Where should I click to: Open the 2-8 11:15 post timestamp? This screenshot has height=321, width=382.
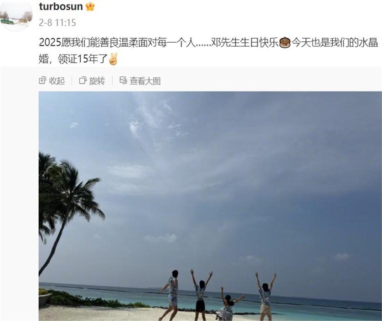pos(57,23)
